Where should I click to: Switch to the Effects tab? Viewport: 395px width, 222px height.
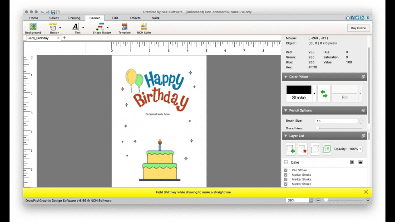tap(135, 18)
